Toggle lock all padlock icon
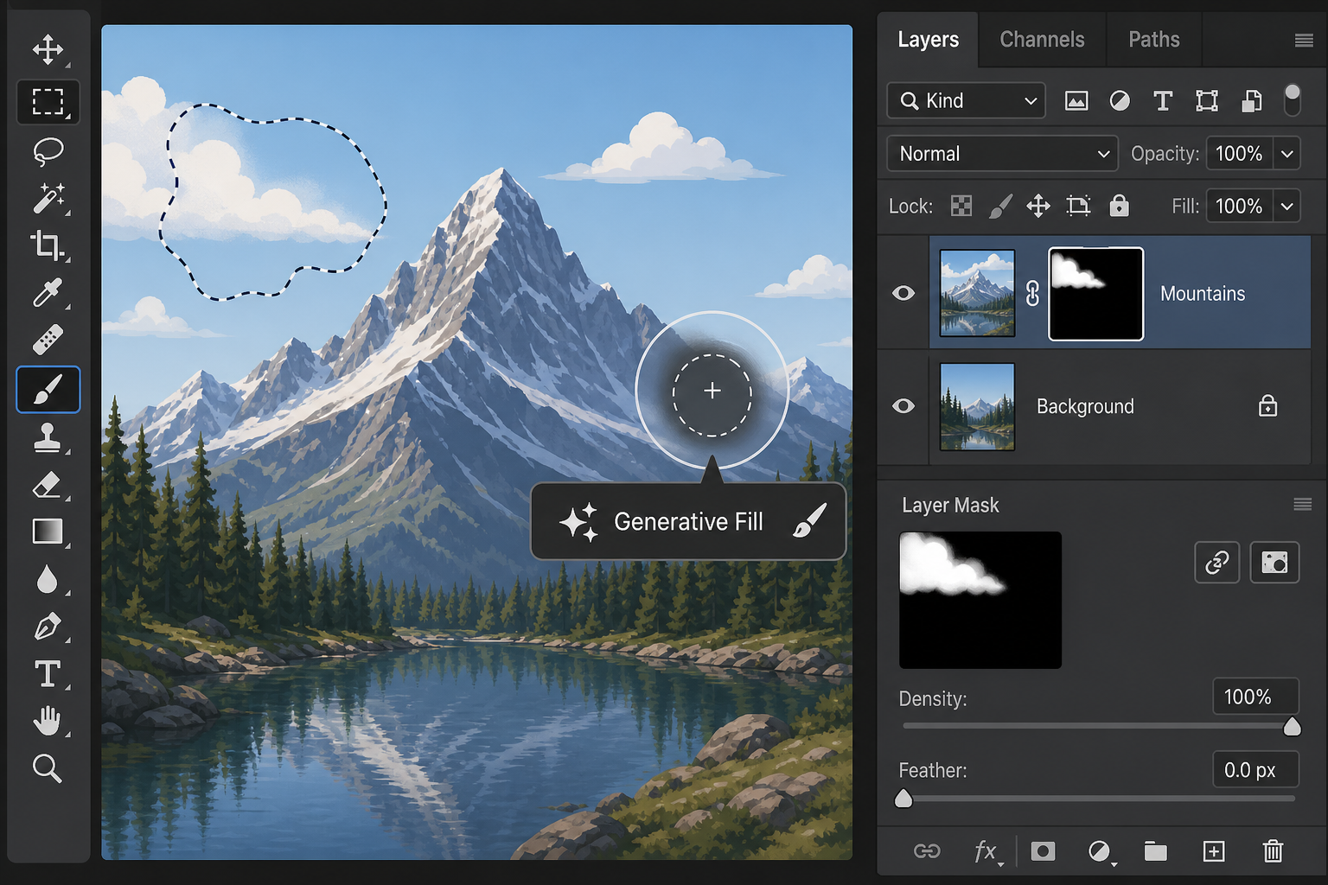This screenshot has width=1328, height=885. click(1119, 205)
